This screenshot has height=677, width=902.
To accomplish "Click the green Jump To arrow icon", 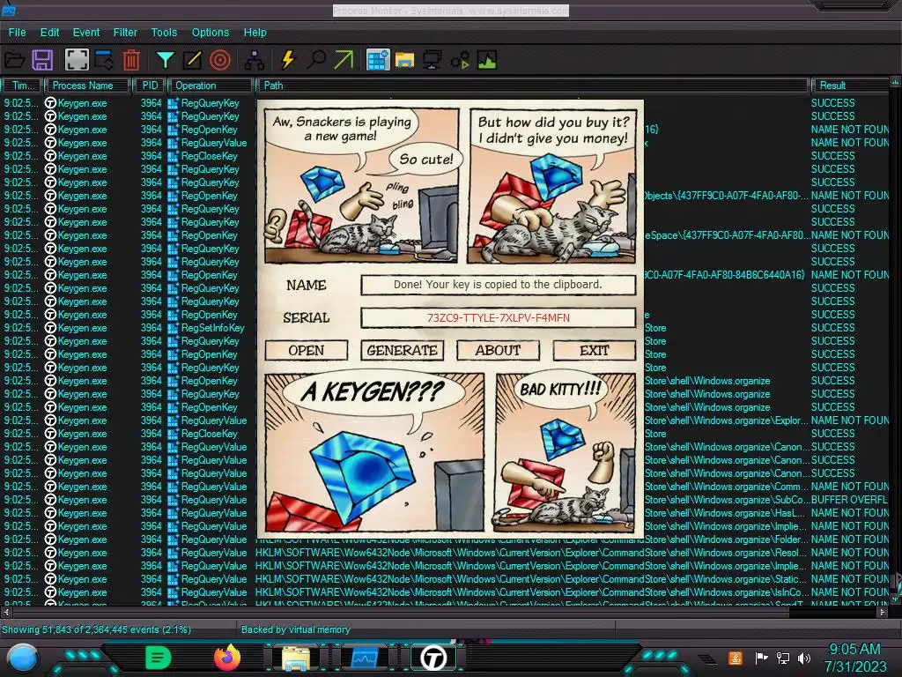I will 344,60.
